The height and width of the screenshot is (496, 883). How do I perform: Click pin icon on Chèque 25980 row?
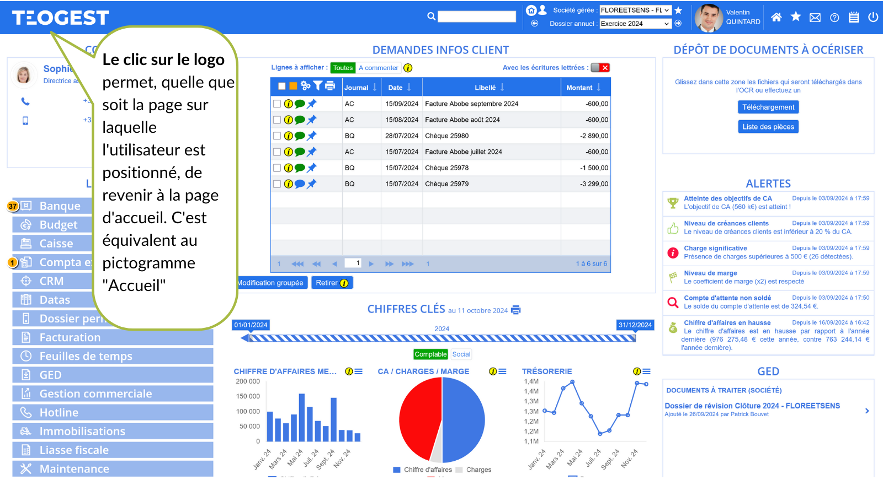312,136
